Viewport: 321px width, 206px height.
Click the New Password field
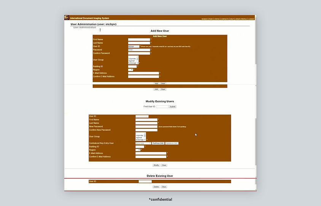pyautogui.click(x=146, y=127)
